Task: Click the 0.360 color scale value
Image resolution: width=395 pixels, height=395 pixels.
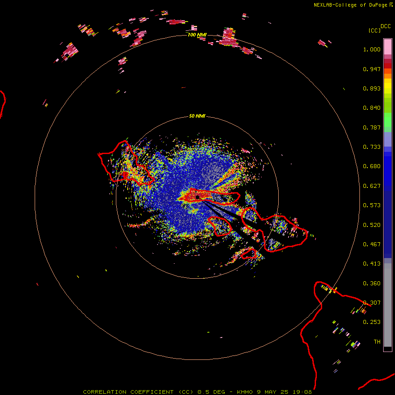Action: tap(372, 284)
